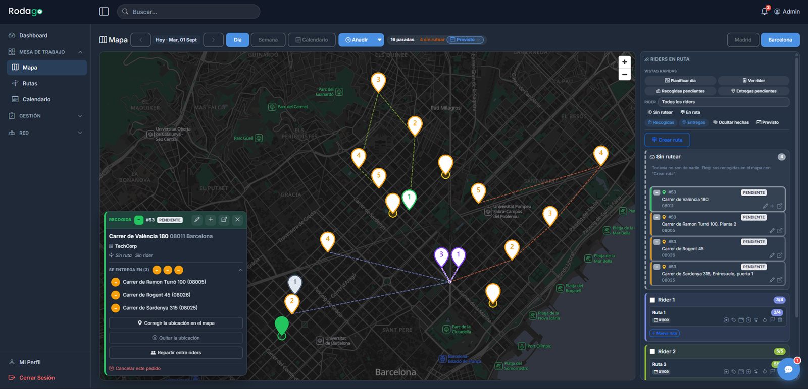This screenshot has height=389, width=808.
Task: Optimize Ruta 1 with the sparkle icon
Action: coord(756,320)
